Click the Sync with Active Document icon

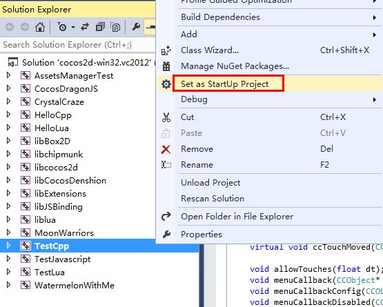(x=85, y=27)
